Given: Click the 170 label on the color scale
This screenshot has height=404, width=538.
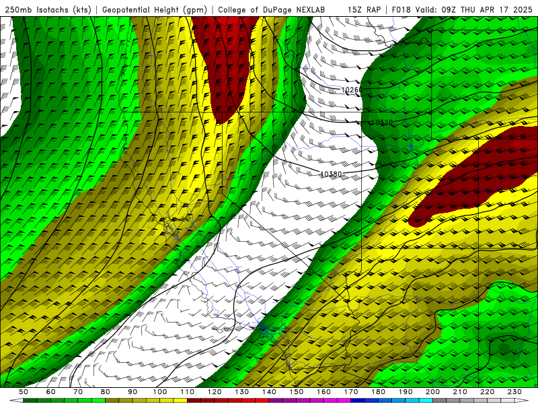Looking at the screenshot, I should [x=351, y=392].
